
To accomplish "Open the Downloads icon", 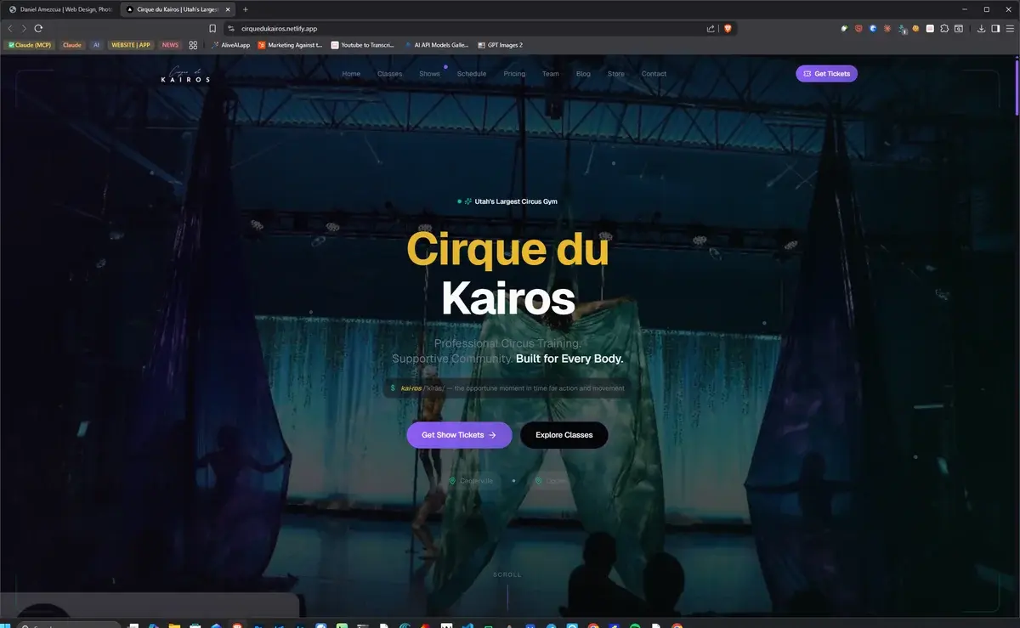I will click(981, 28).
